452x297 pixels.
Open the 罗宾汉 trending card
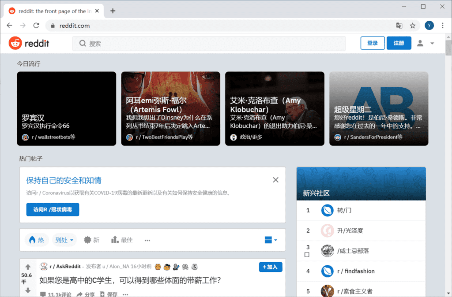coord(67,109)
